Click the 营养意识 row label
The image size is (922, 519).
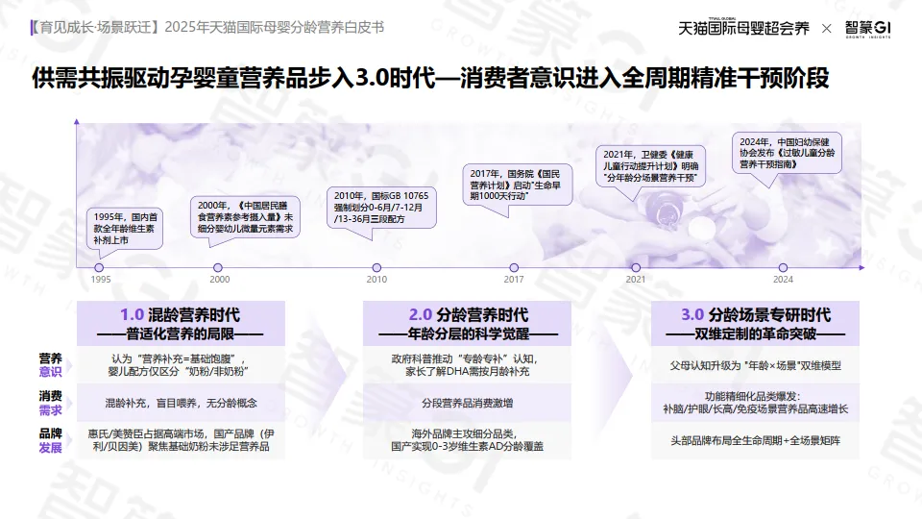click(x=51, y=365)
